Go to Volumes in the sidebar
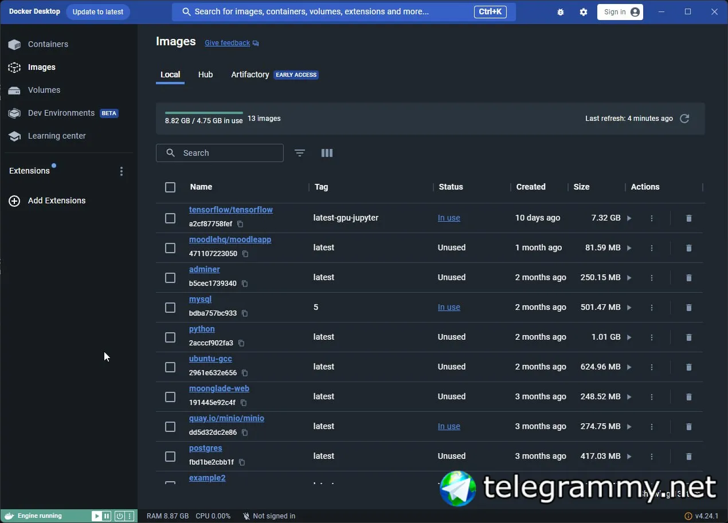This screenshot has height=523, width=728. click(44, 90)
